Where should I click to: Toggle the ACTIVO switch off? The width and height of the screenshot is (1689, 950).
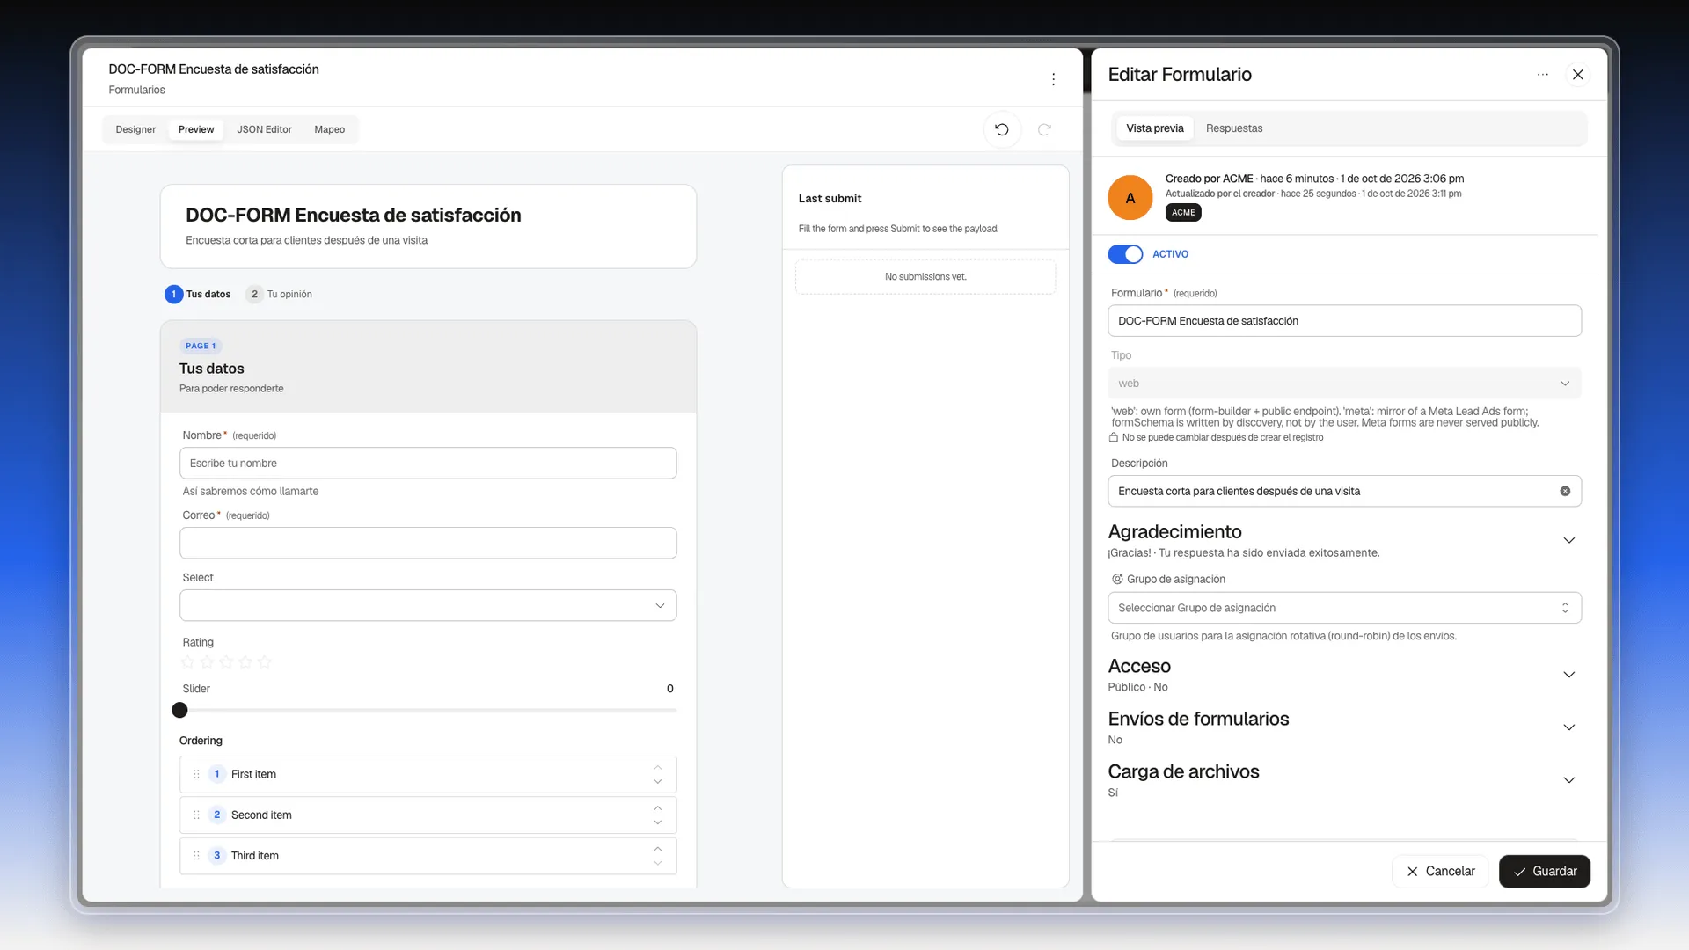coord(1125,254)
